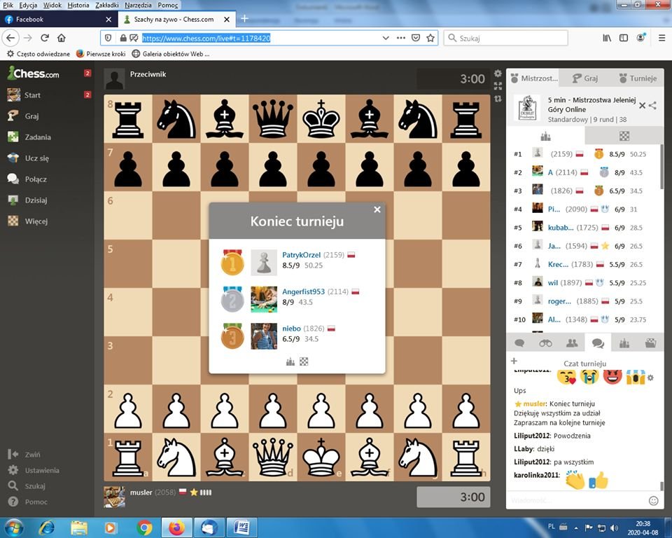Open Ucz się lessons section
Viewport: 672px width, 538px height.
[x=36, y=158]
